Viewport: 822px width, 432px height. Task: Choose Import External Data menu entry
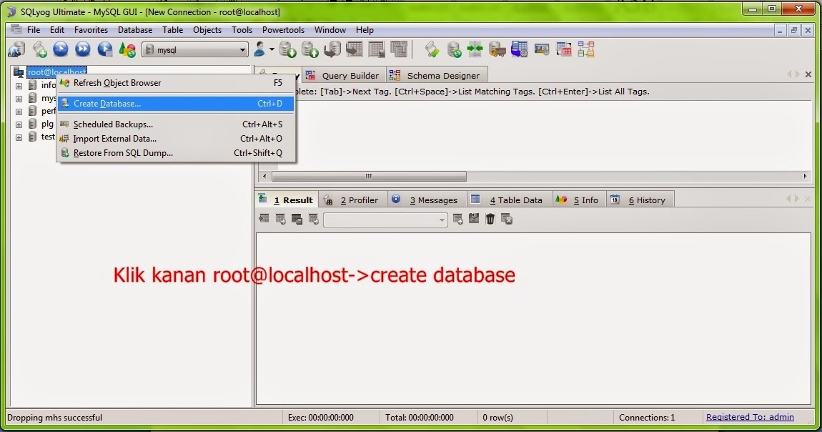pos(176,139)
